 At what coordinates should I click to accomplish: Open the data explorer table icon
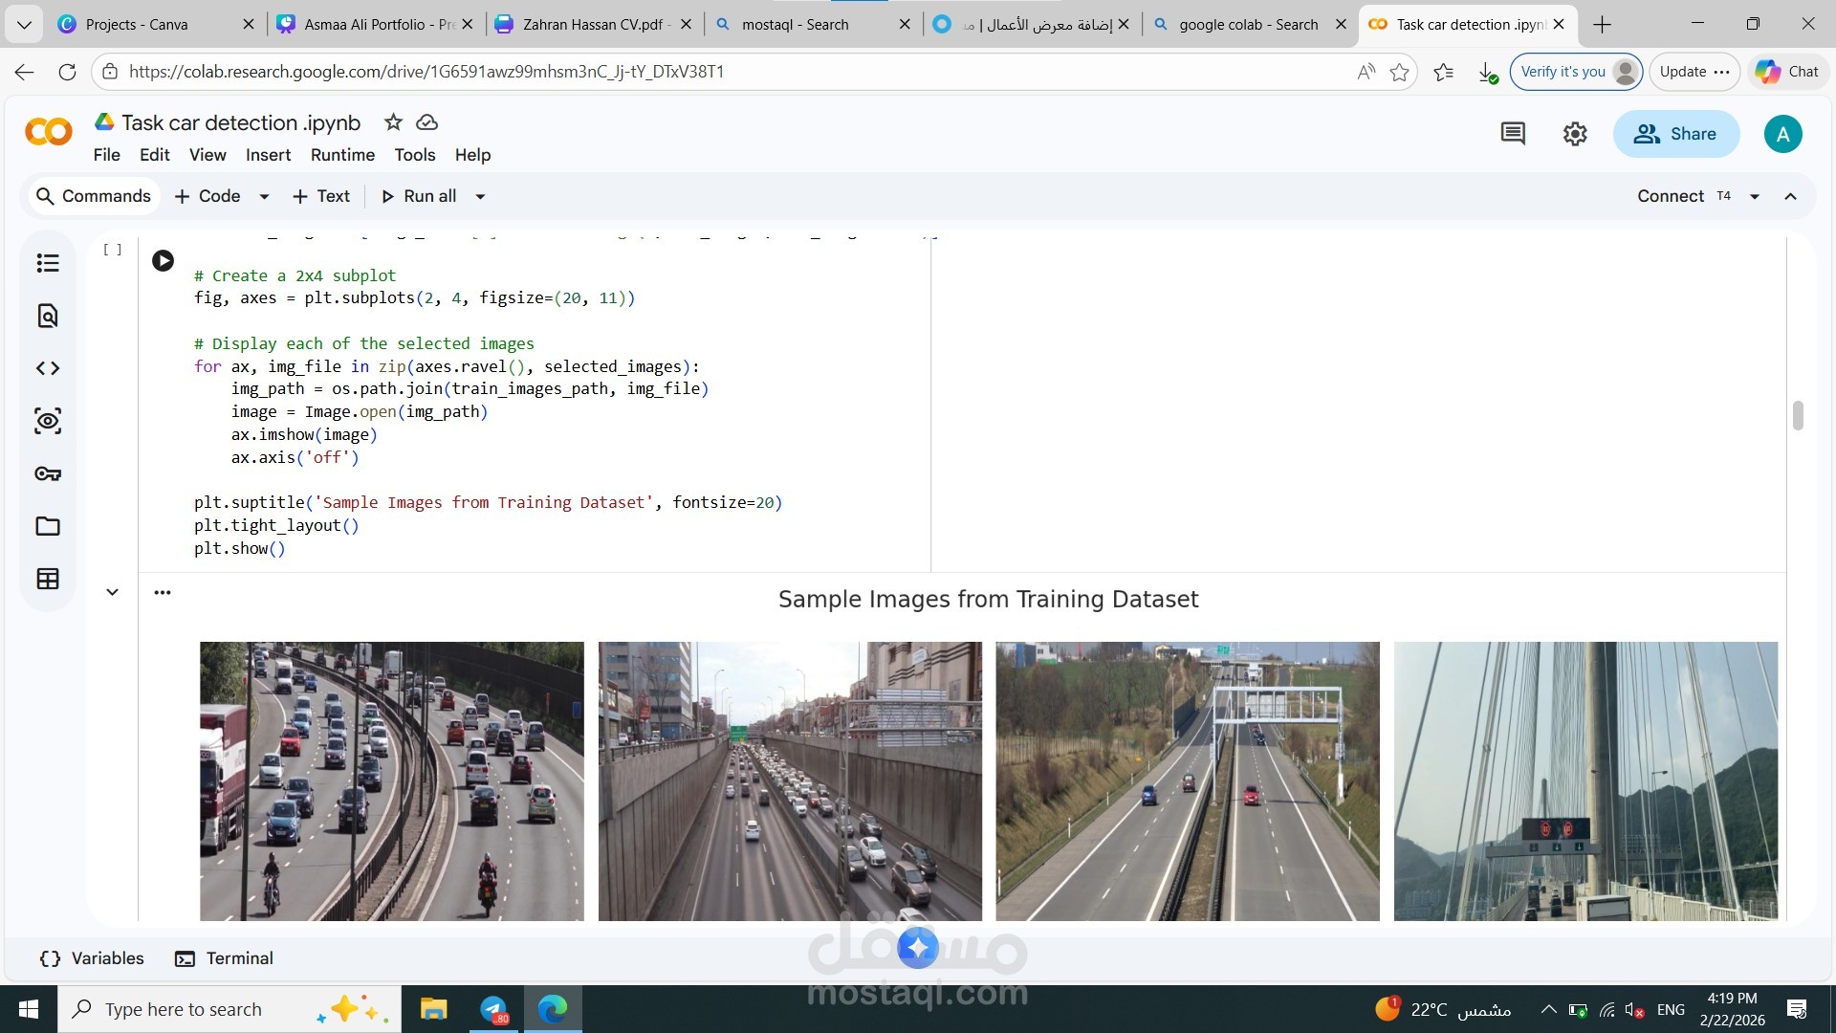(x=48, y=579)
